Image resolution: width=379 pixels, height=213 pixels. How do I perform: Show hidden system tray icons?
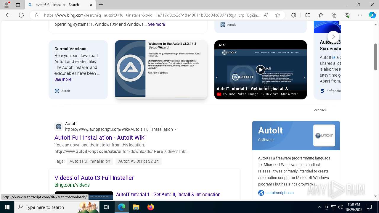(319, 207)
